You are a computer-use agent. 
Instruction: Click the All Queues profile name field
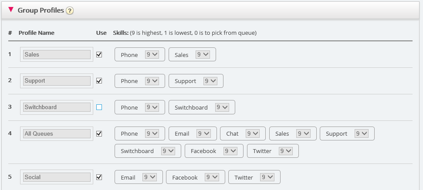coord(57,133)
